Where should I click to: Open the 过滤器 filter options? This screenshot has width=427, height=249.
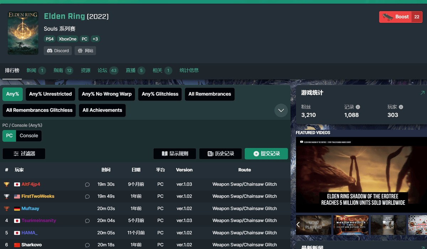tap(24, 154)
